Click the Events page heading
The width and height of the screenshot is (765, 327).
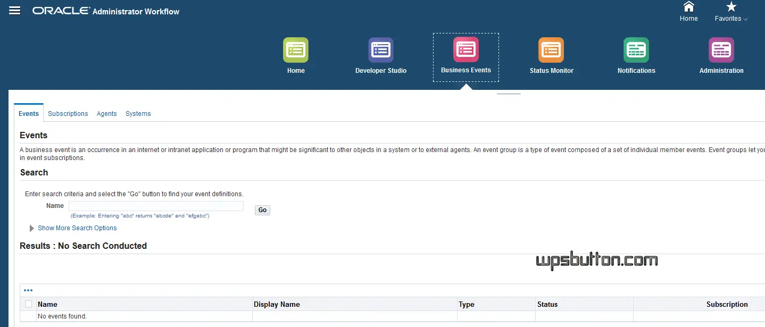[x=34, y=135]
